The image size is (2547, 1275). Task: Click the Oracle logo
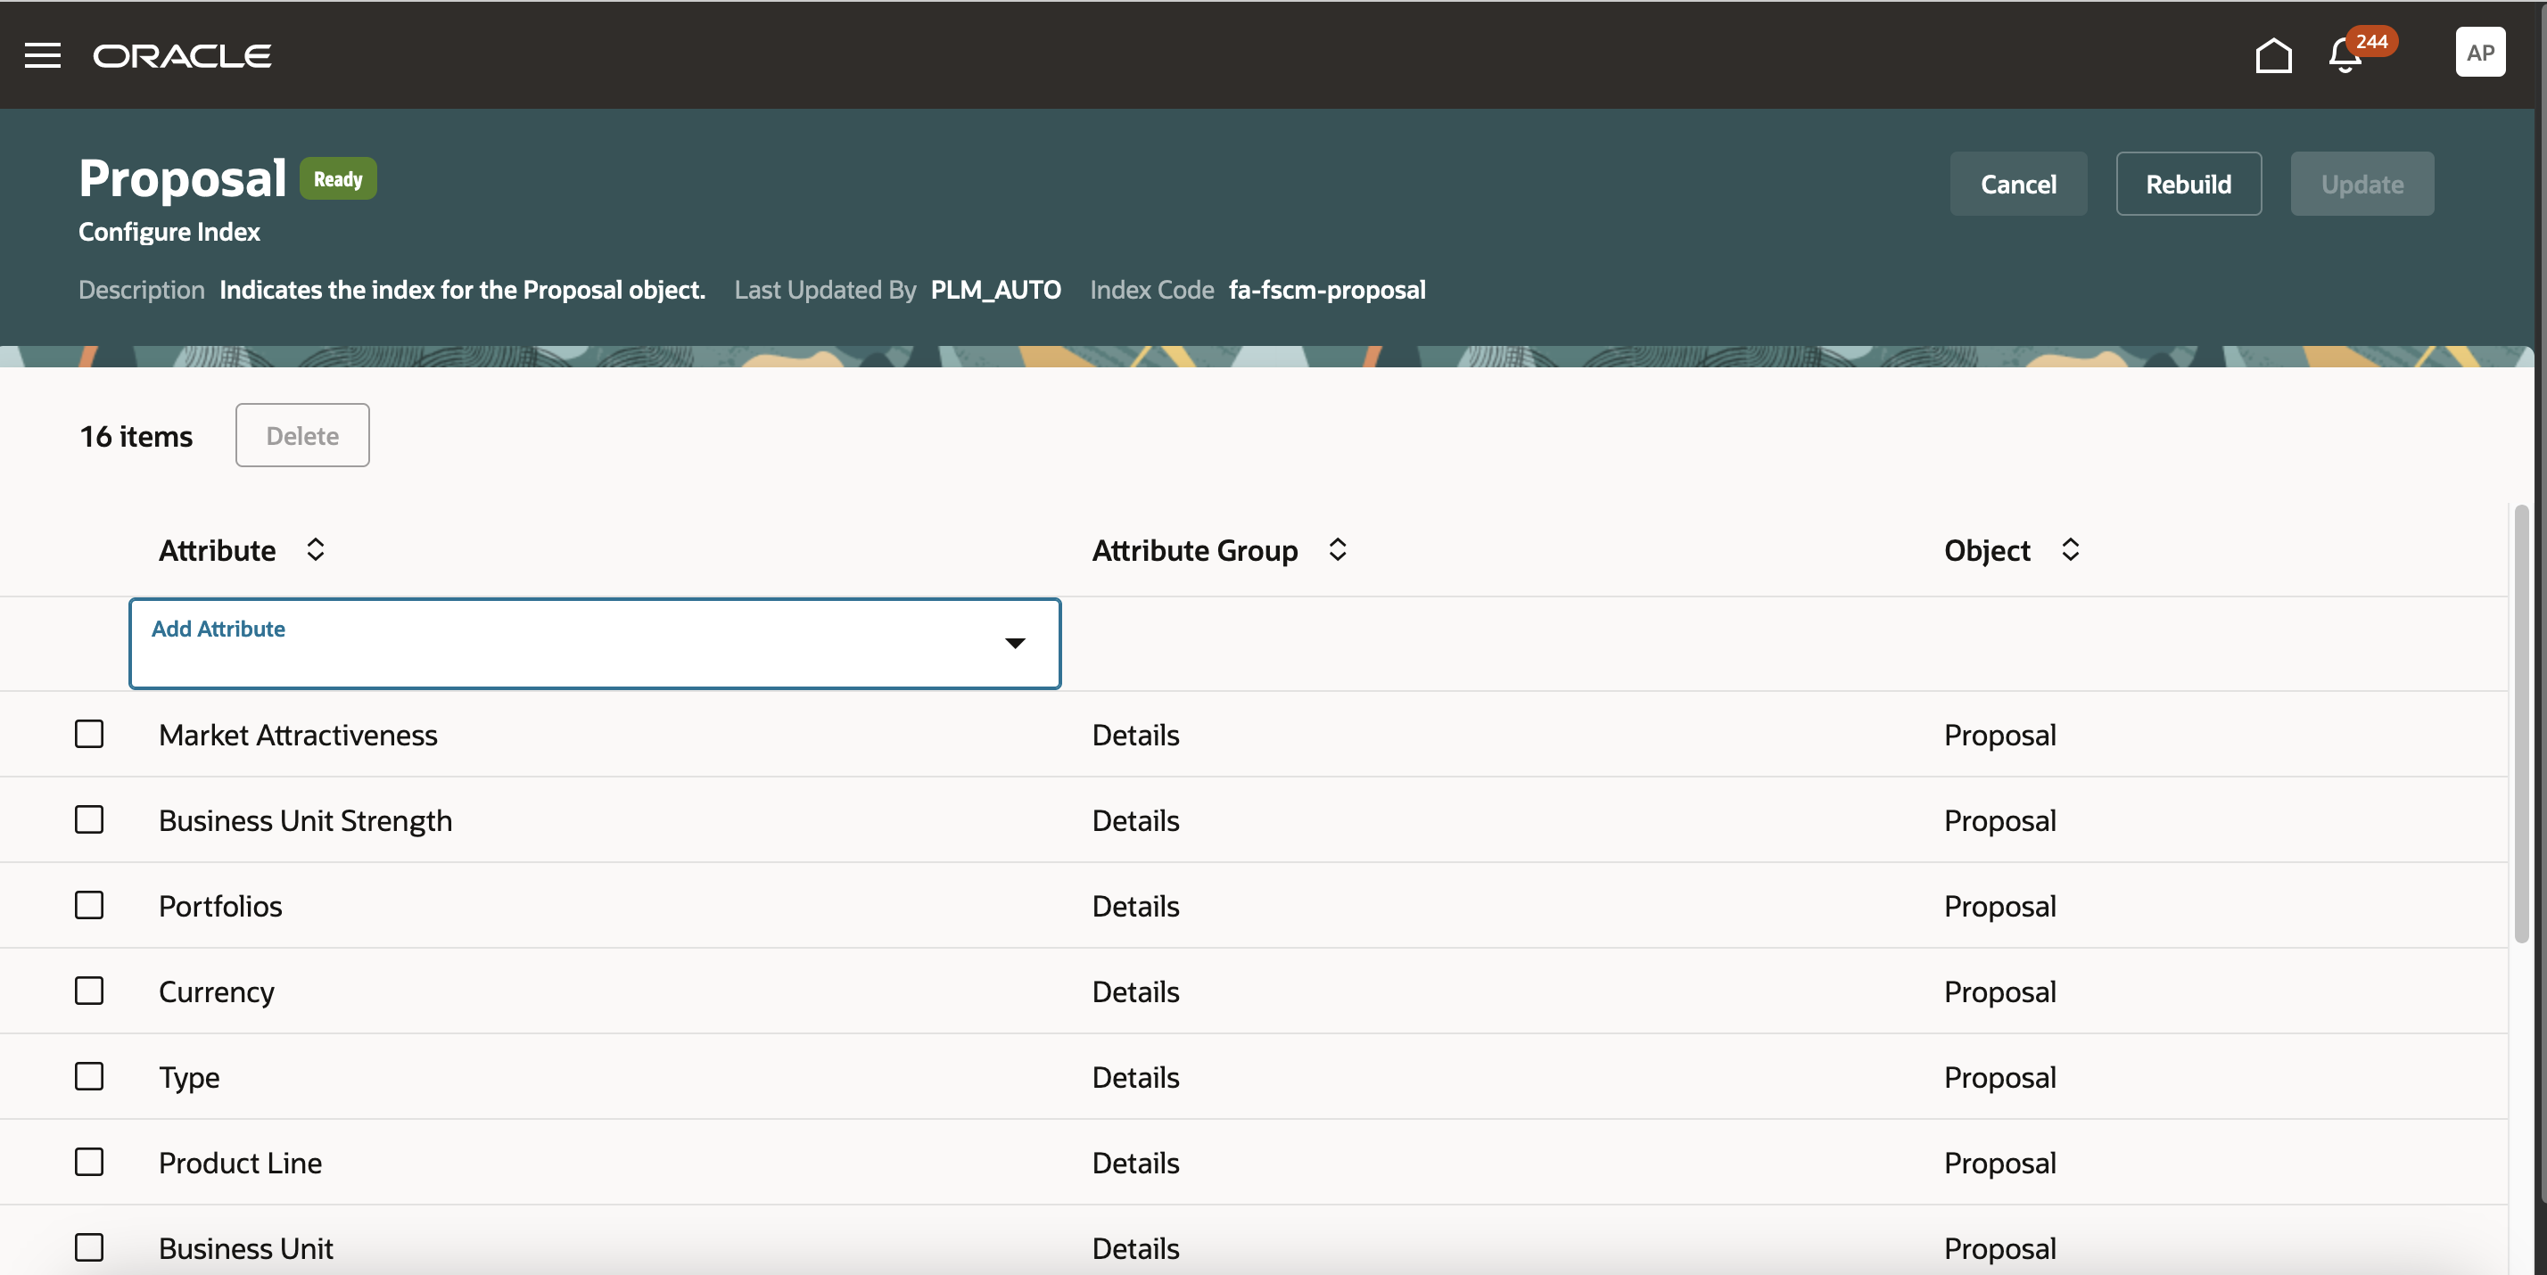[182, 55]
